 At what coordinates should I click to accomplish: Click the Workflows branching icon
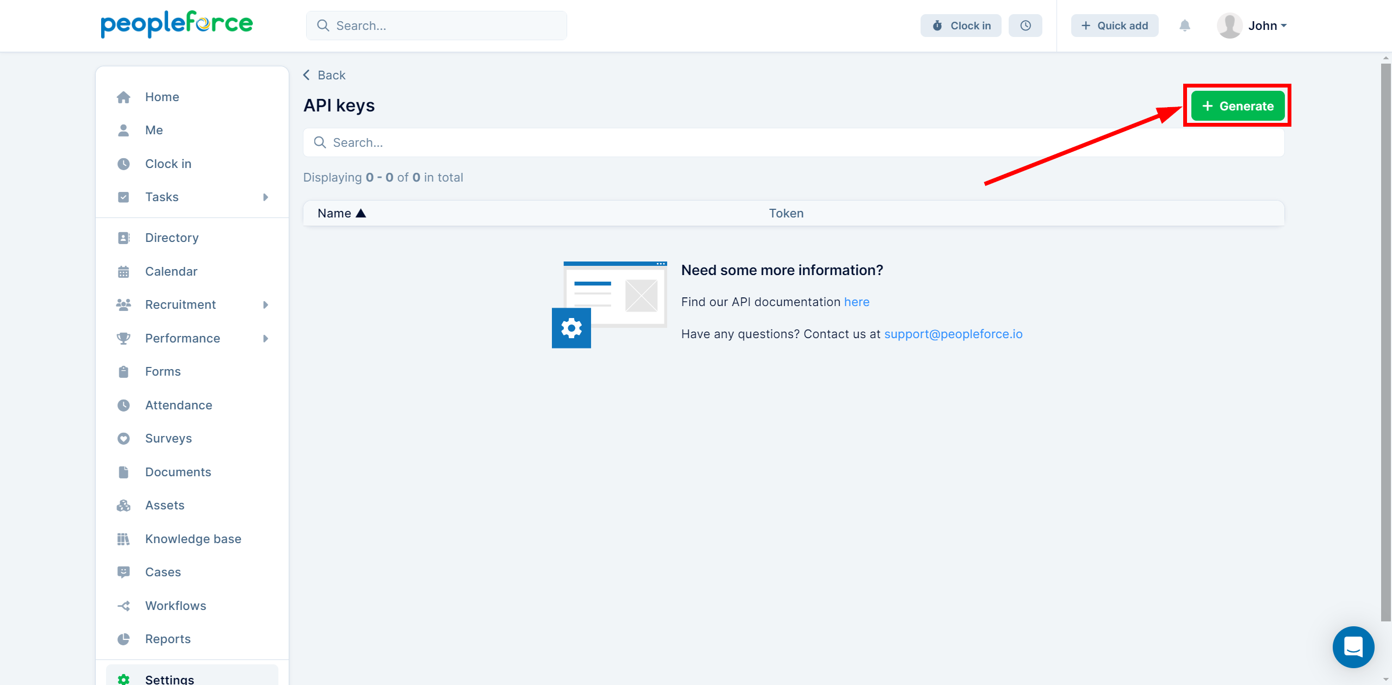(x=123, y=606)
